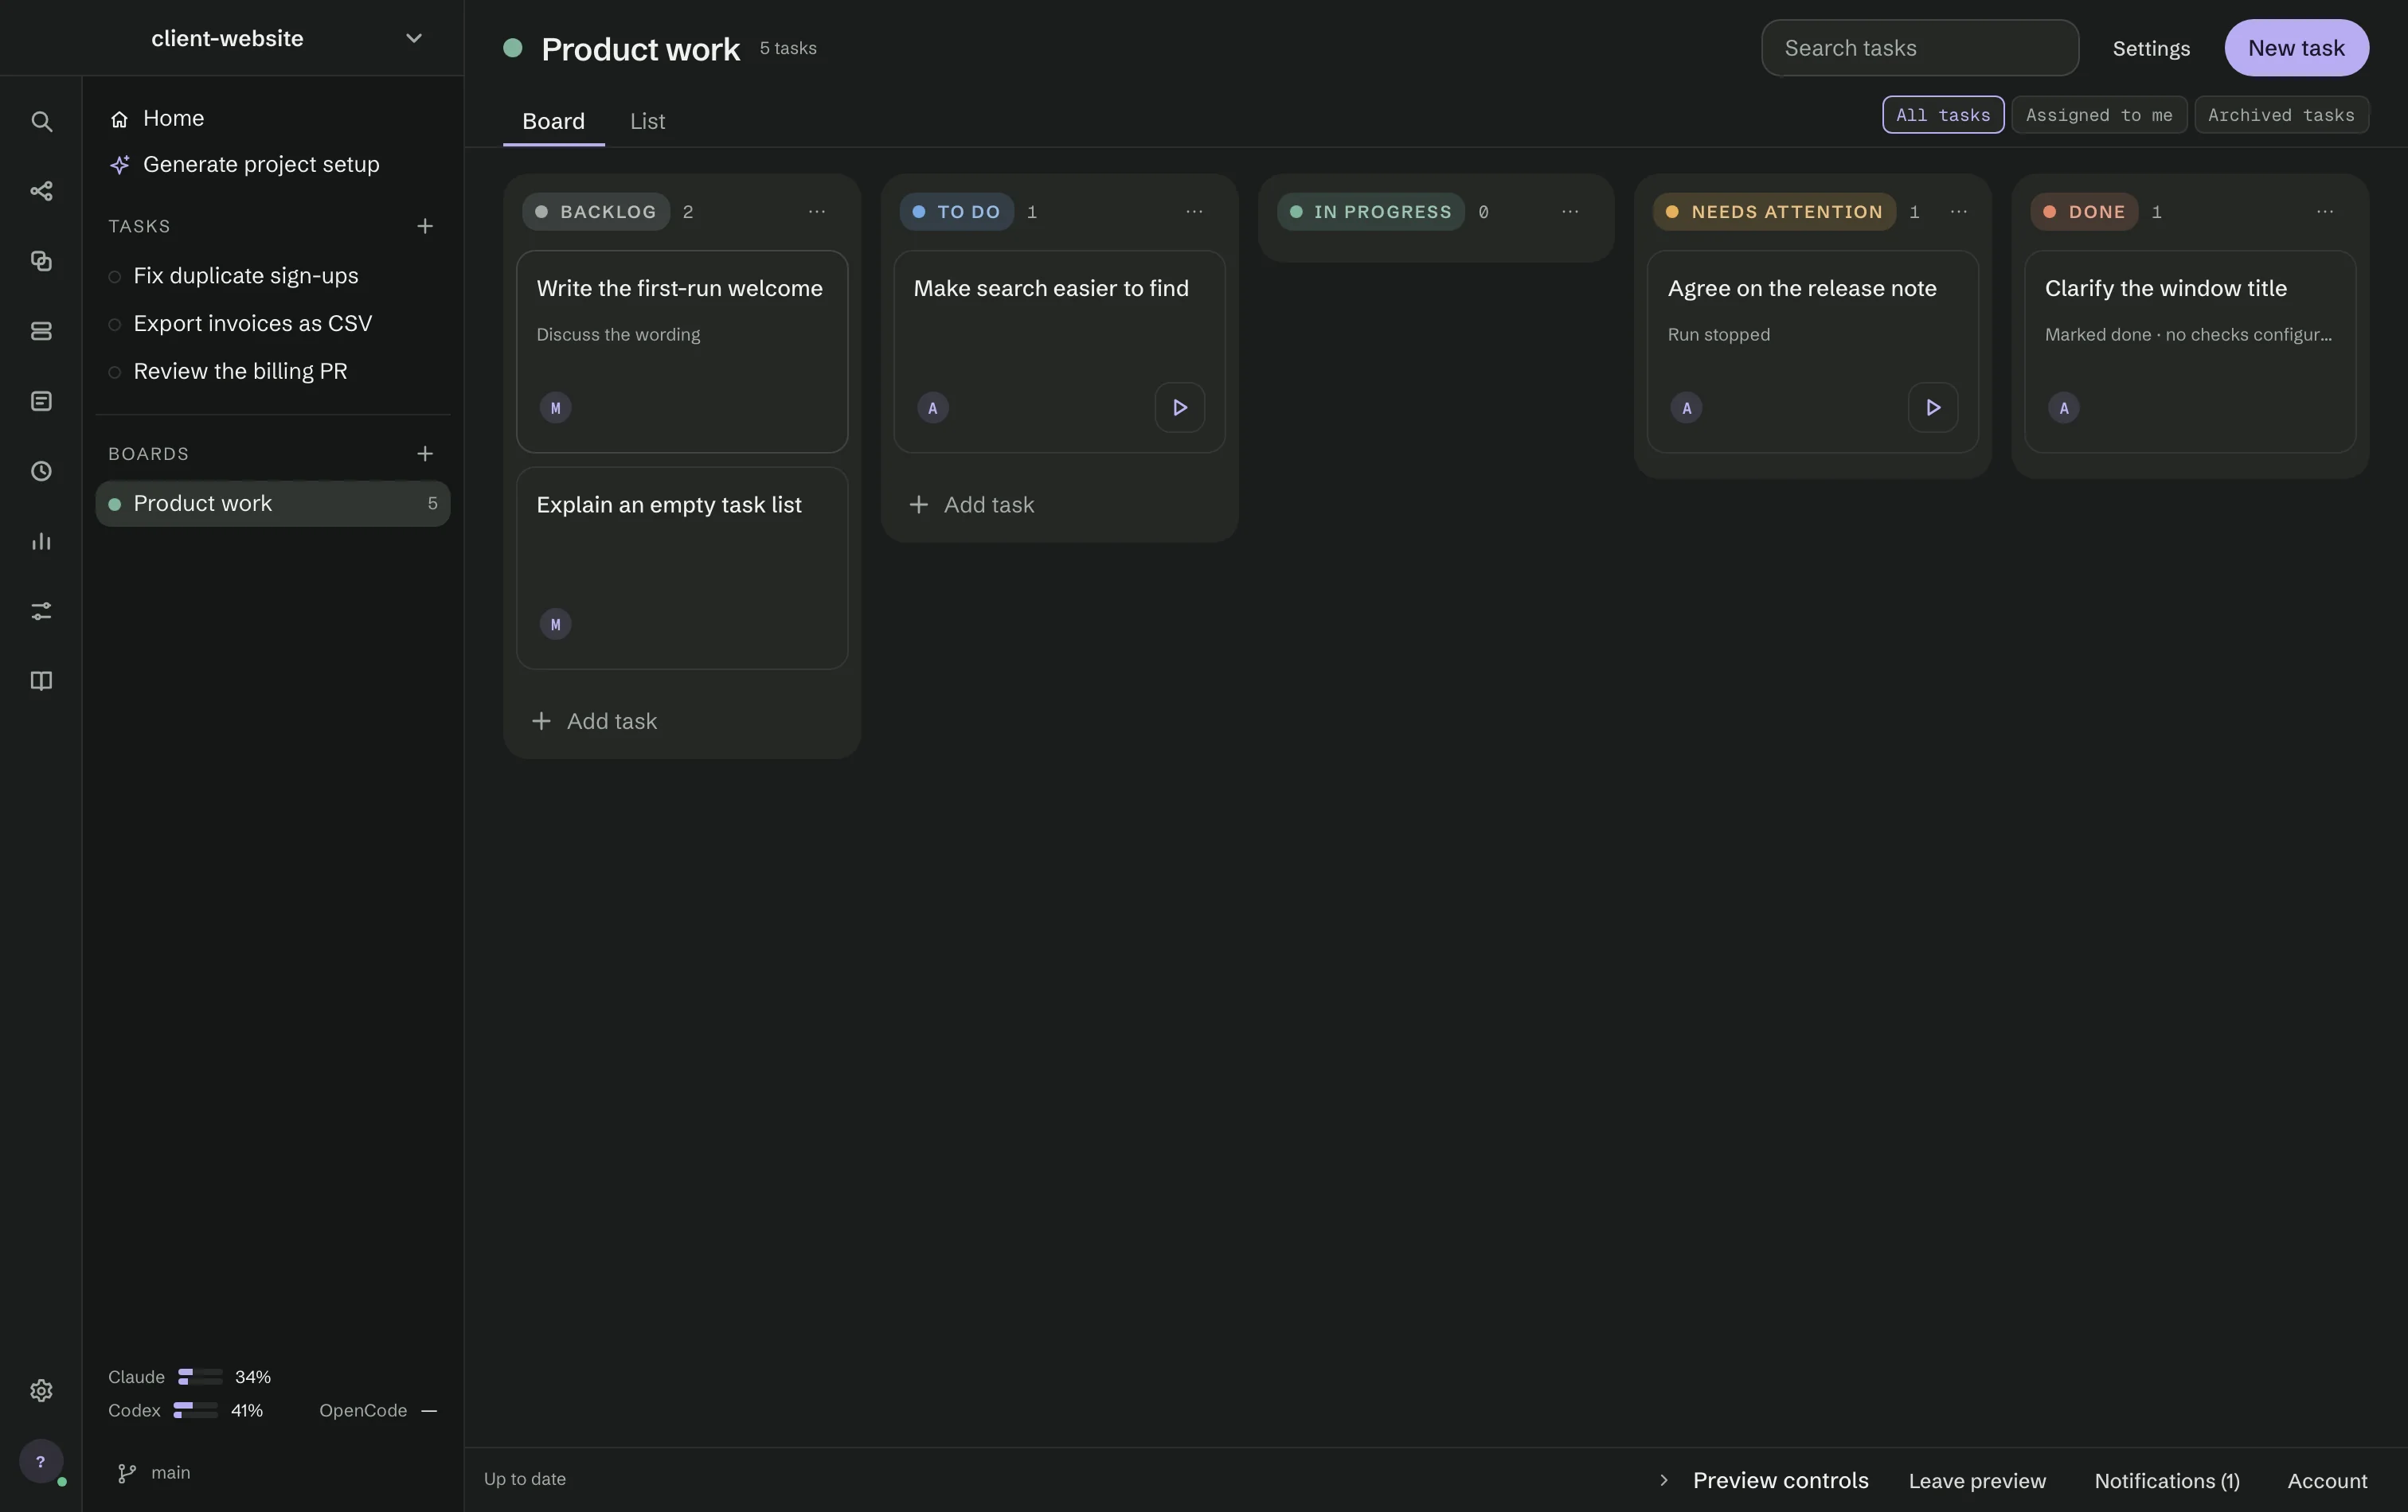This screenshot has width=2408, height=1512.
Task: Open Settings in the header
Action: [x=2150, y=49]
